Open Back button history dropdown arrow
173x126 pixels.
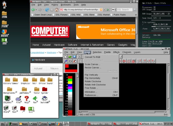36,10
